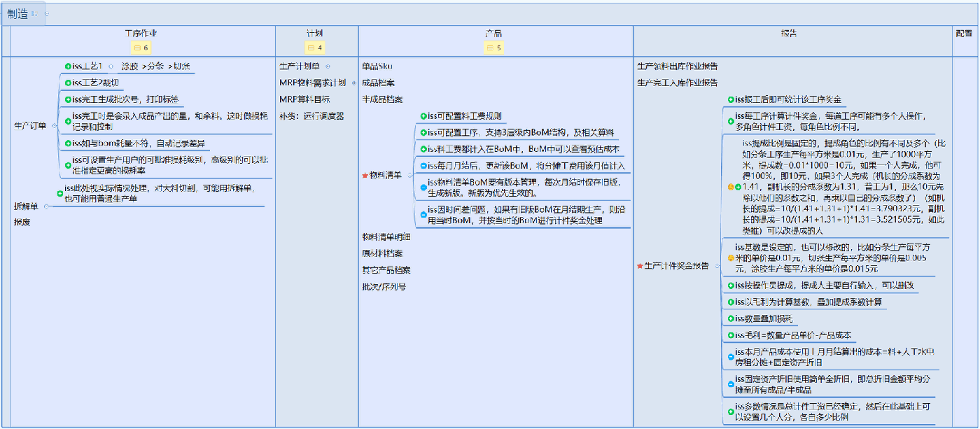Select the 制造 tab at top left
The height and width of the screenshot is (429, 980).
pos(15,12)
